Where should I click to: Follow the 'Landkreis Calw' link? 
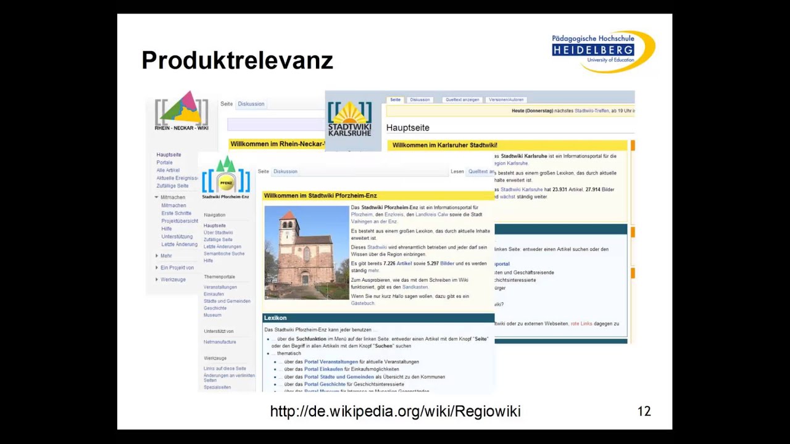pyautogui.click(x=432, y=215)
